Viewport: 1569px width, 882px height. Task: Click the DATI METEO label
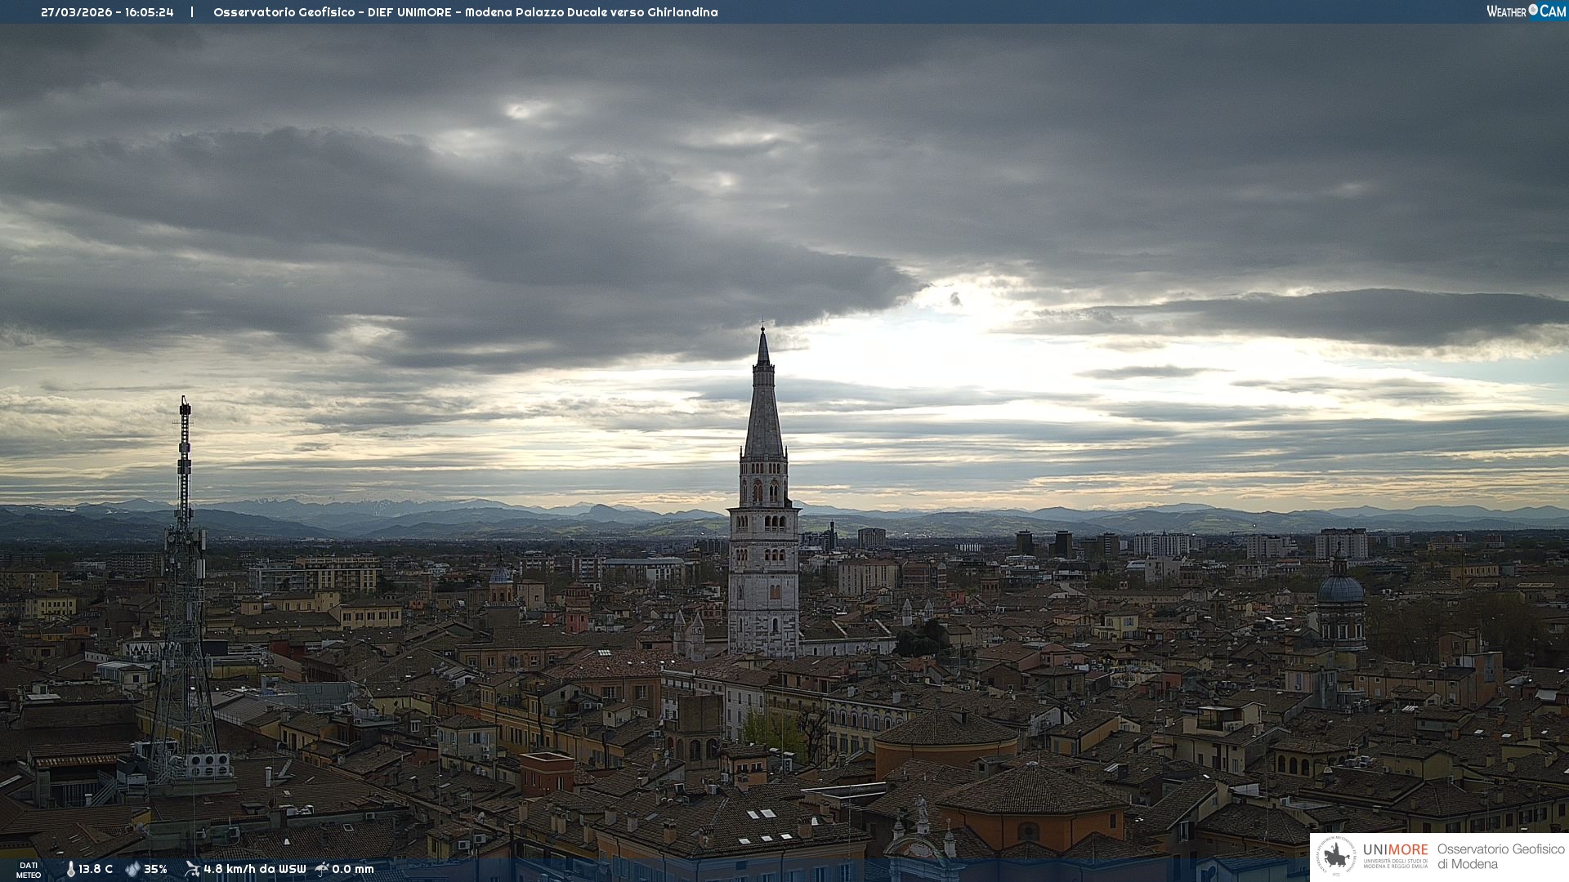click(29, 870)
